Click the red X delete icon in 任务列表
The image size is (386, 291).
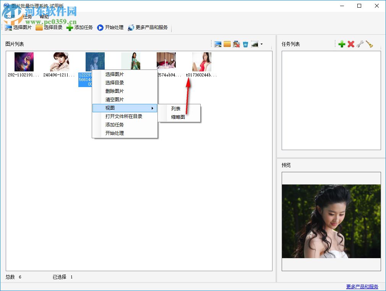[351, 44]
